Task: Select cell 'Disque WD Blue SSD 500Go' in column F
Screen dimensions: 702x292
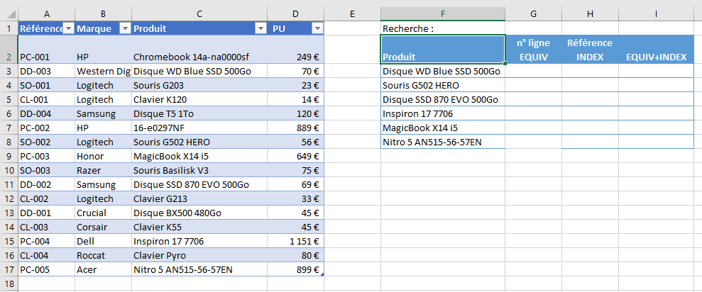Action: [x=443, y=71]
